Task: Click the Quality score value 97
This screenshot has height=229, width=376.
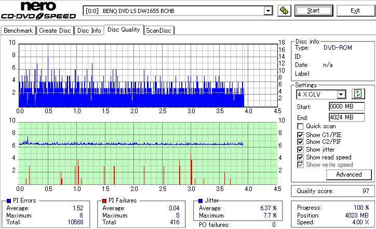Action: click(366, 191)
